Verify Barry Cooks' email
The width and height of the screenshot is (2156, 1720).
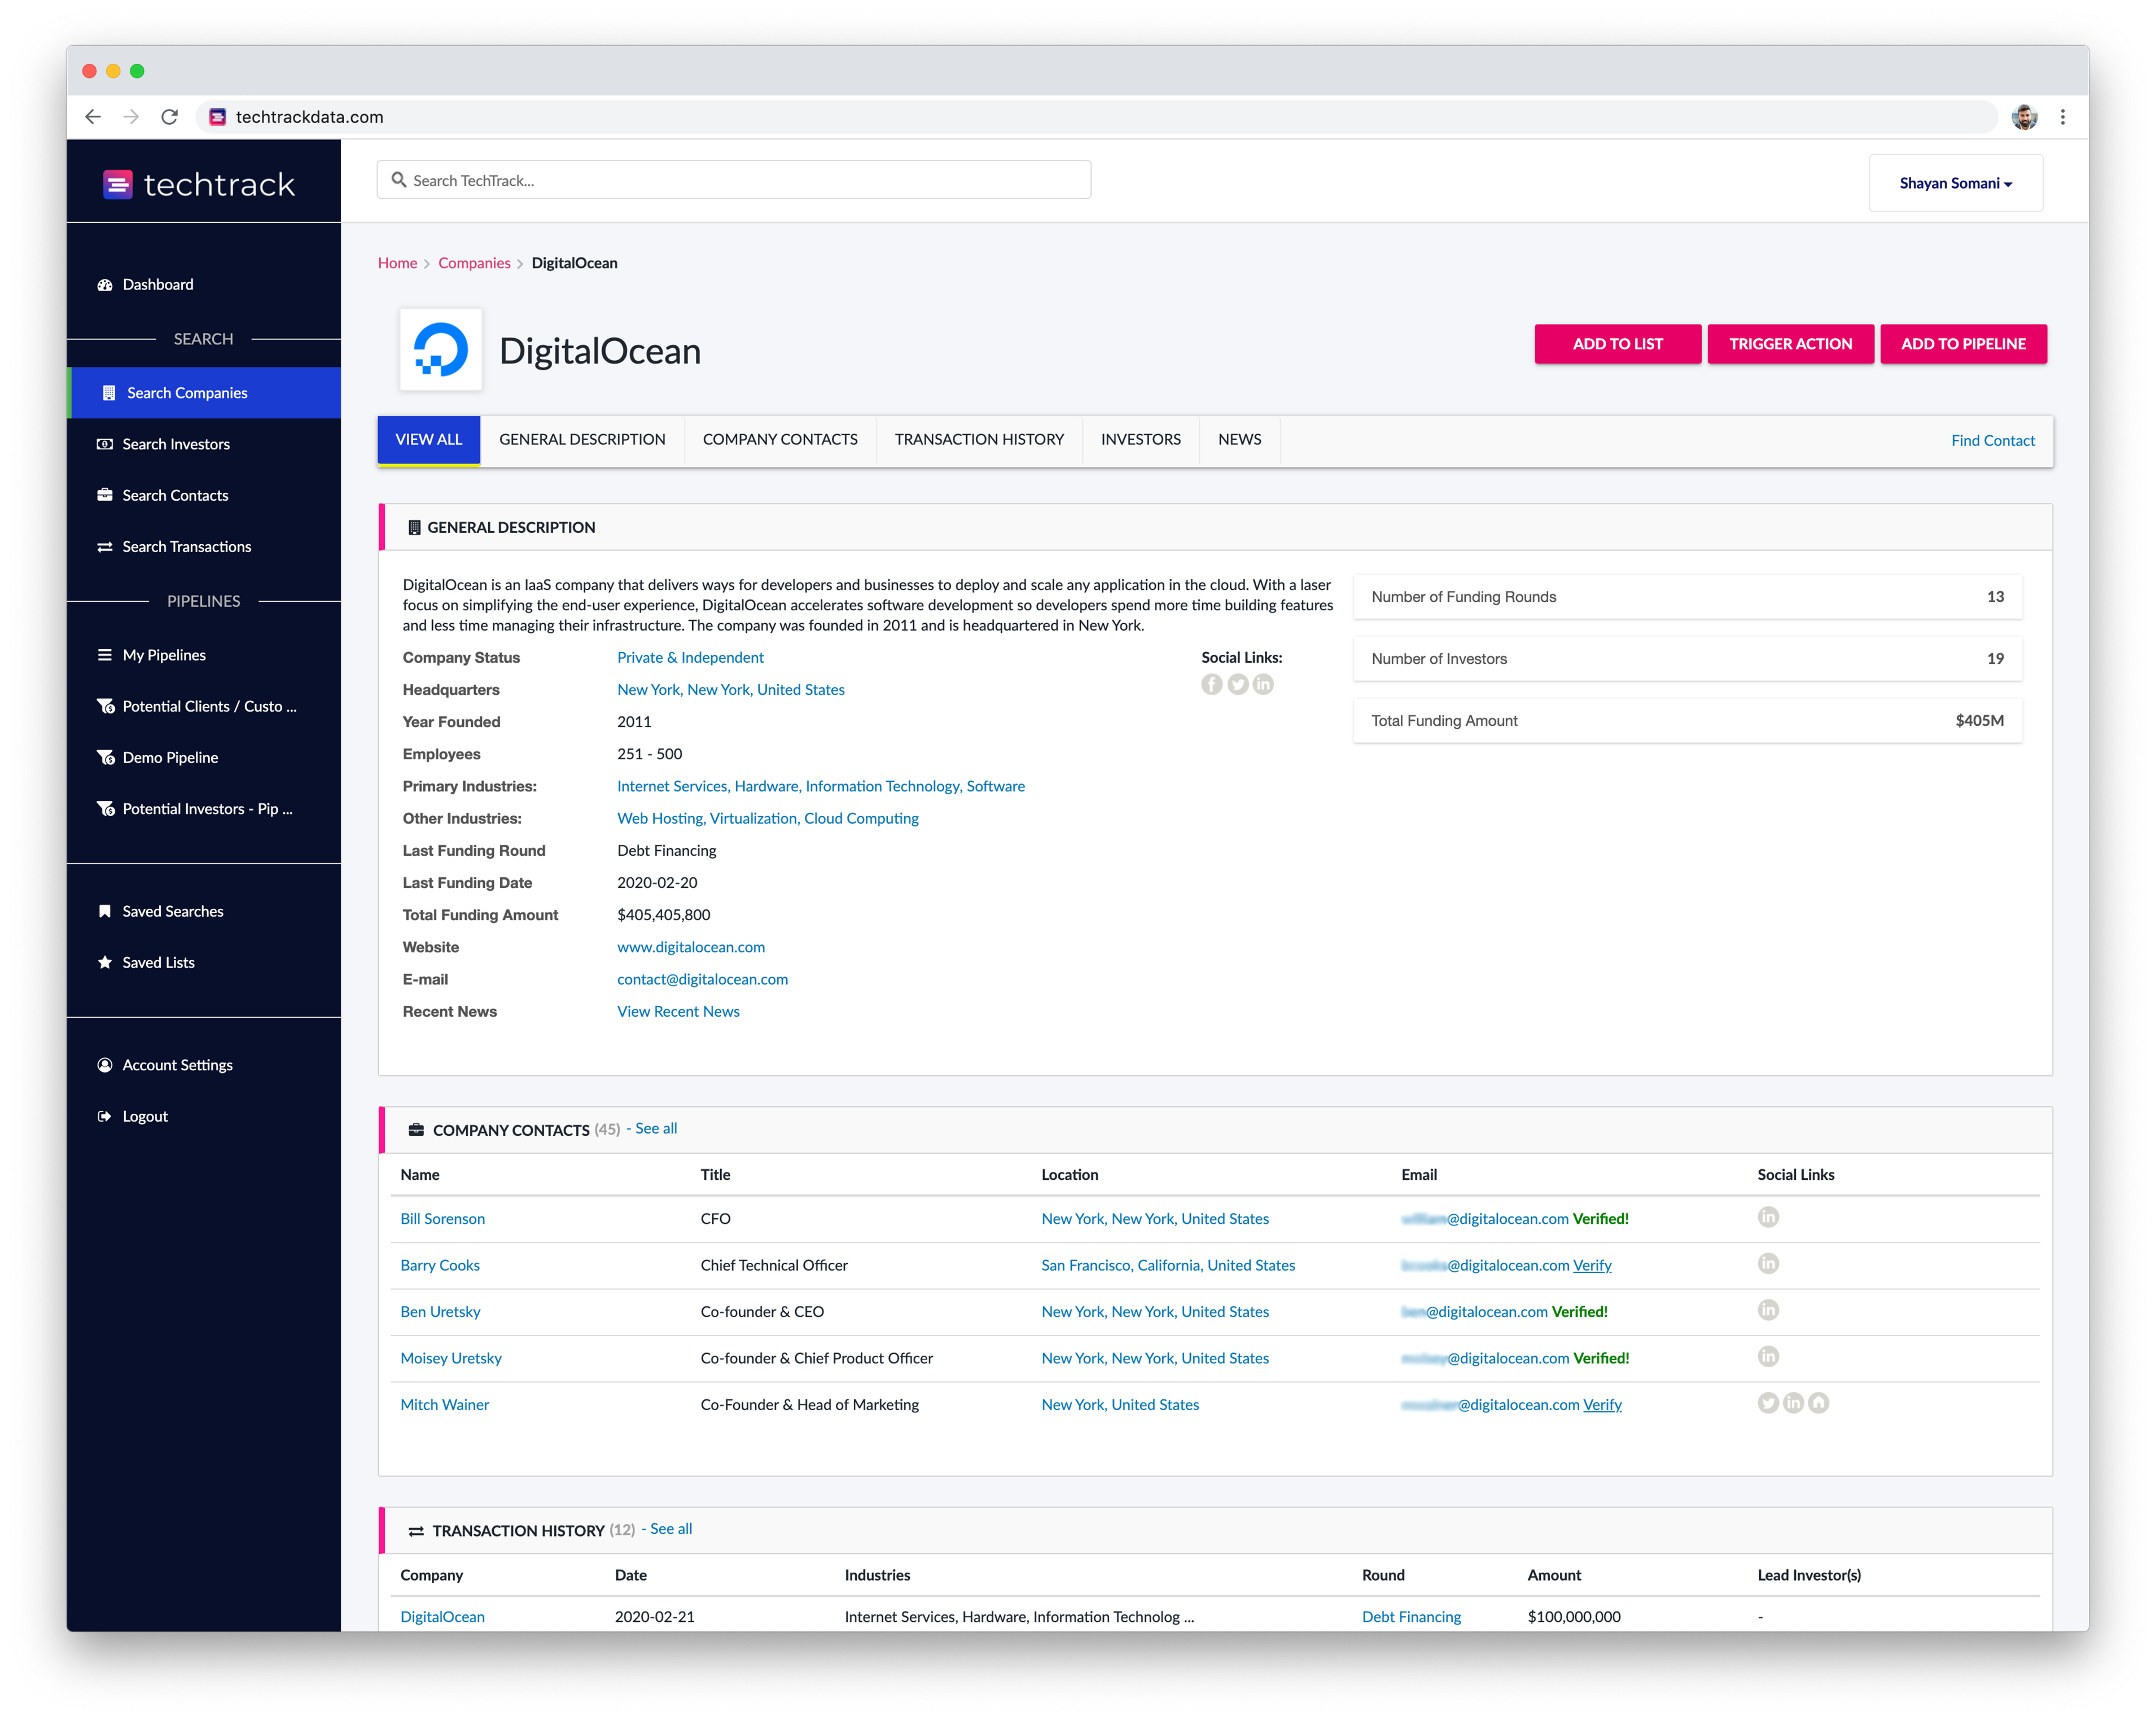1592,1266
